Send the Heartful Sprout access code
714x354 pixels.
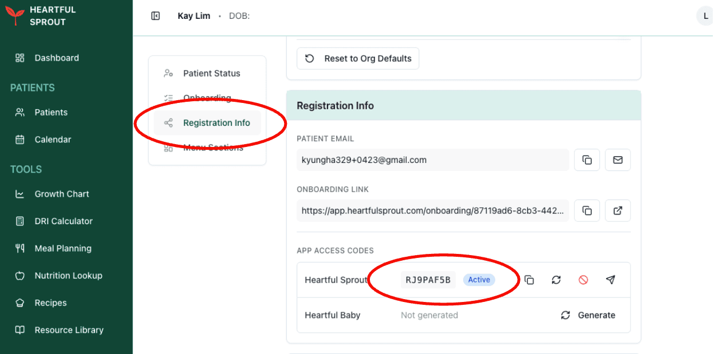tap(610, 280)
